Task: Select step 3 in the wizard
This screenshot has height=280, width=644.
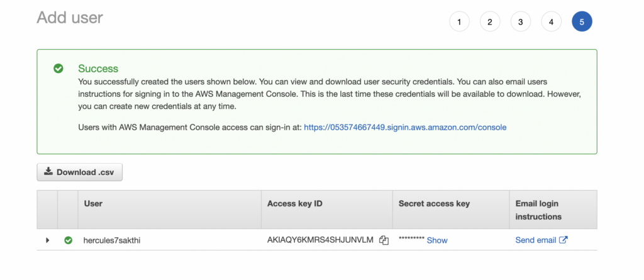Action: pyautogui.click(x=520, y=22)
